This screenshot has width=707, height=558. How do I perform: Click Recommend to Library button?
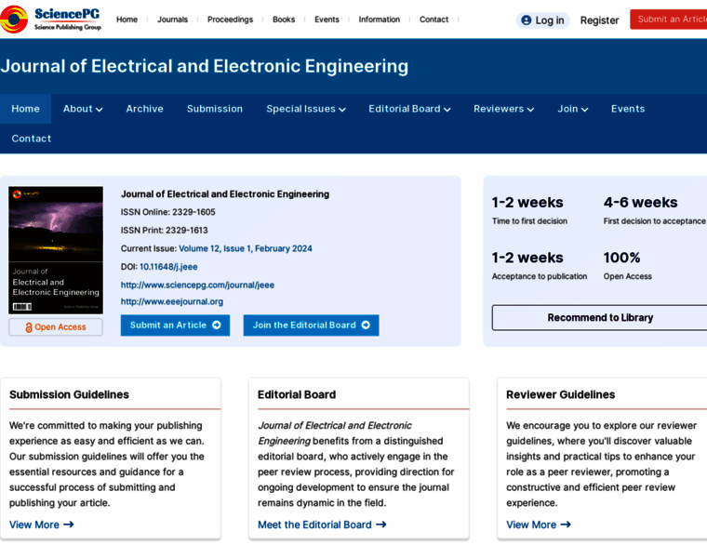(600, 318)
